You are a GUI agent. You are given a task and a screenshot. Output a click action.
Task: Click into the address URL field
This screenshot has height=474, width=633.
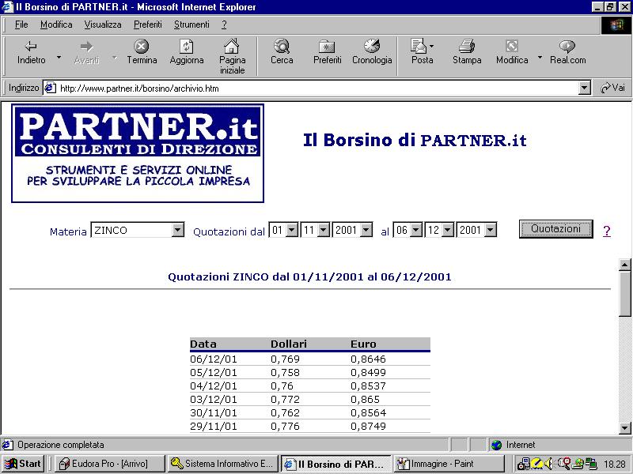pos(317,88)
